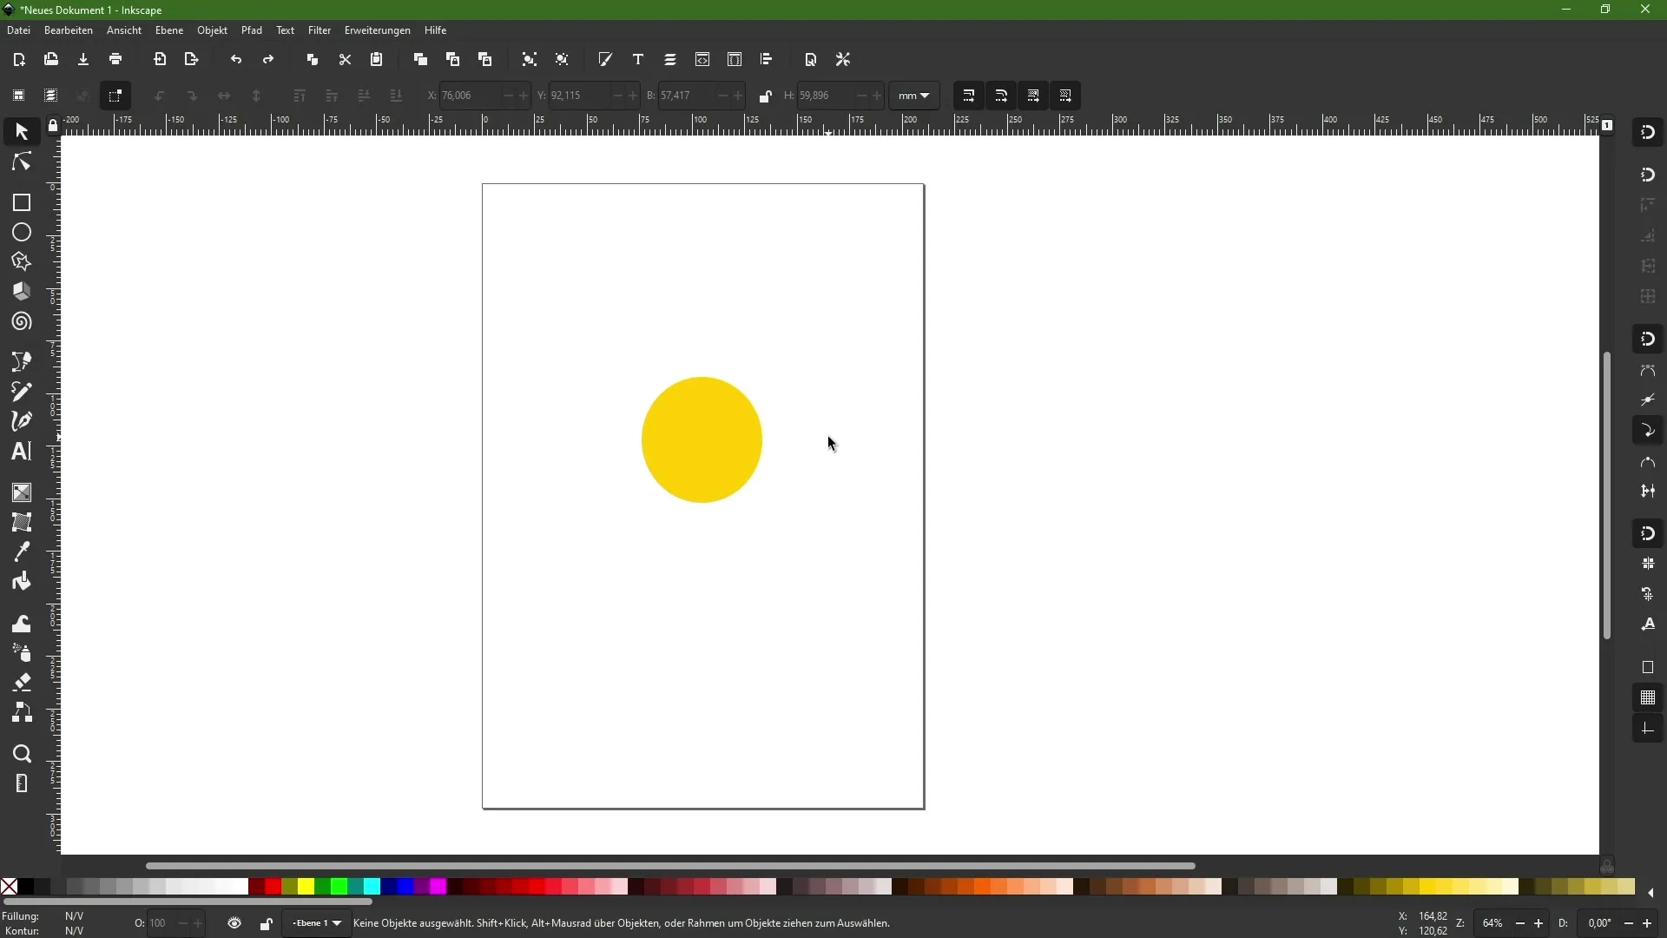Select the Zoom magnifier tool
Image resolution: width=1667 pixels, height=938 pixels.
pyautogui.click(x=22, y=754)
